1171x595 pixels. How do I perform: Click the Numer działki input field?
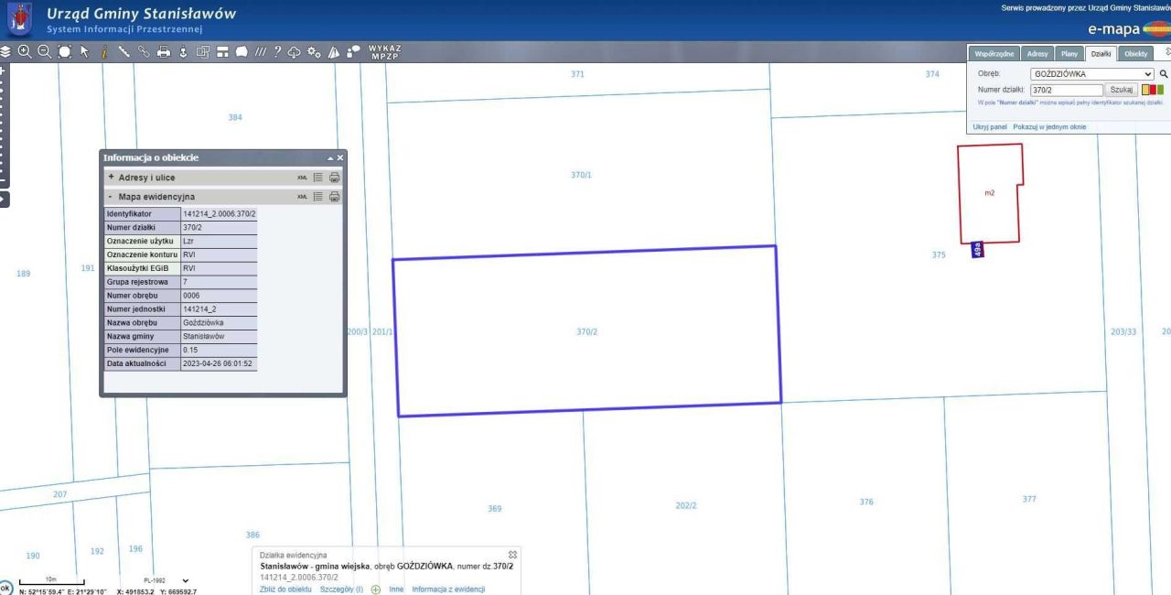pyautogui.click(x=1066, y=90)
